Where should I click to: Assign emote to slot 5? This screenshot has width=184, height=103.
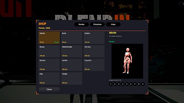coord(127,84)
